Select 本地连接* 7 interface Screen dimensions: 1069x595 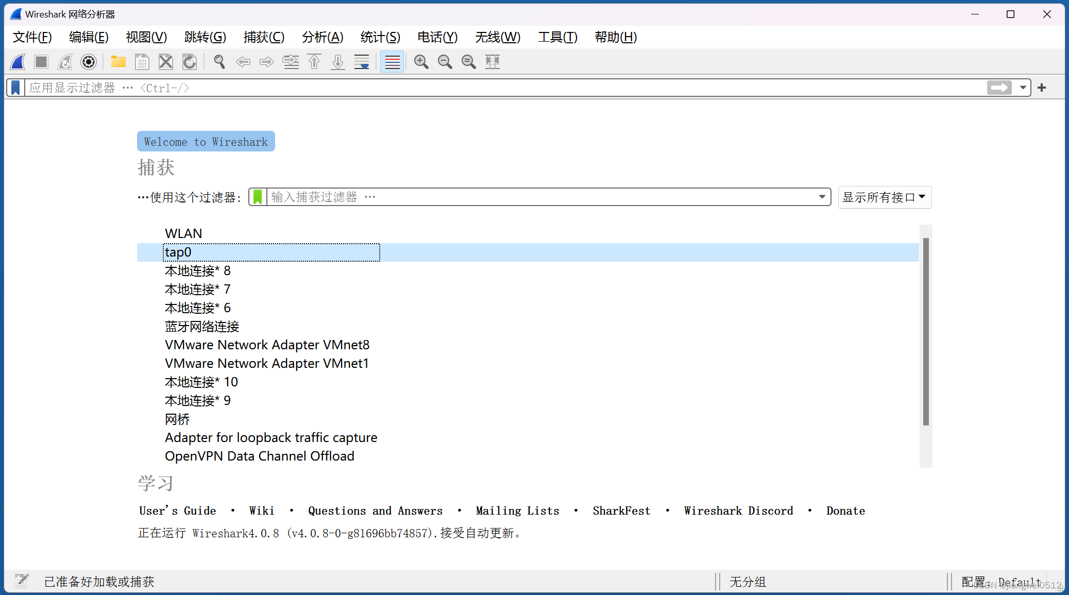(528, 289)
